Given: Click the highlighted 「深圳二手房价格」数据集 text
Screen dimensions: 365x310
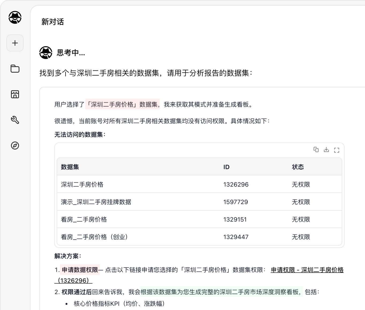Looking at the screenshot, I should tap(122, 104).
